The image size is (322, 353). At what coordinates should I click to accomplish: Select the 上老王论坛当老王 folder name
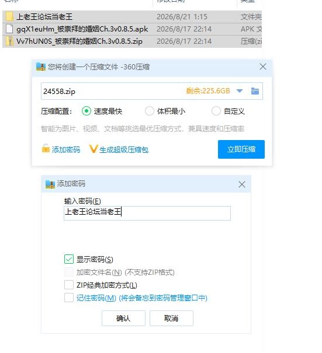click(44, 17)
